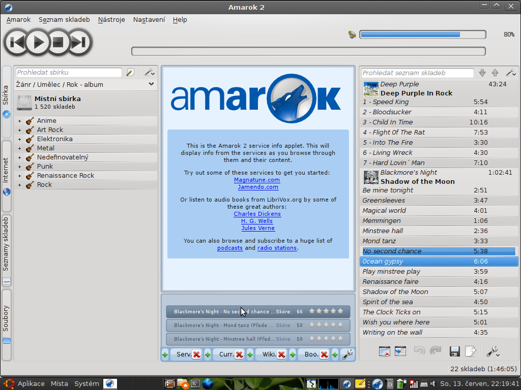Click in the Prohledat sbírku search field
The height and width of the screenshot is (390, 521).
tap(69, 72)
